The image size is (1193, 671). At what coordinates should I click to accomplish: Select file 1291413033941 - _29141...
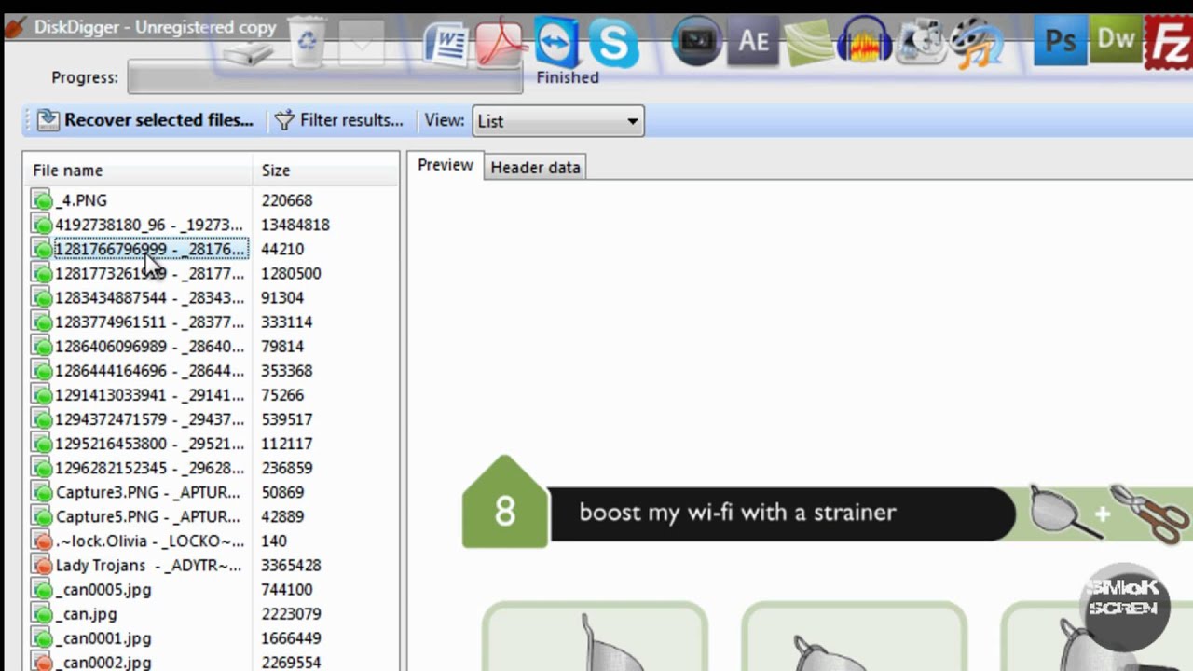149,394
